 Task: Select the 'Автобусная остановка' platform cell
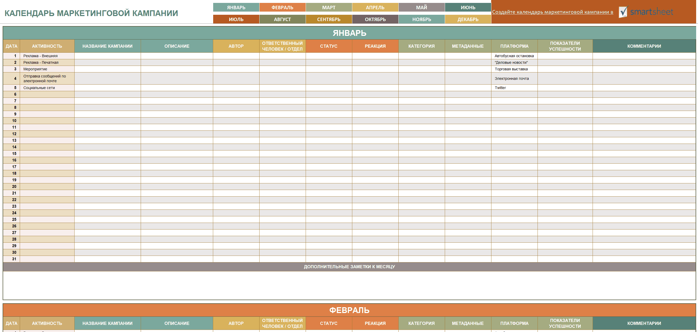coord(514,56)
